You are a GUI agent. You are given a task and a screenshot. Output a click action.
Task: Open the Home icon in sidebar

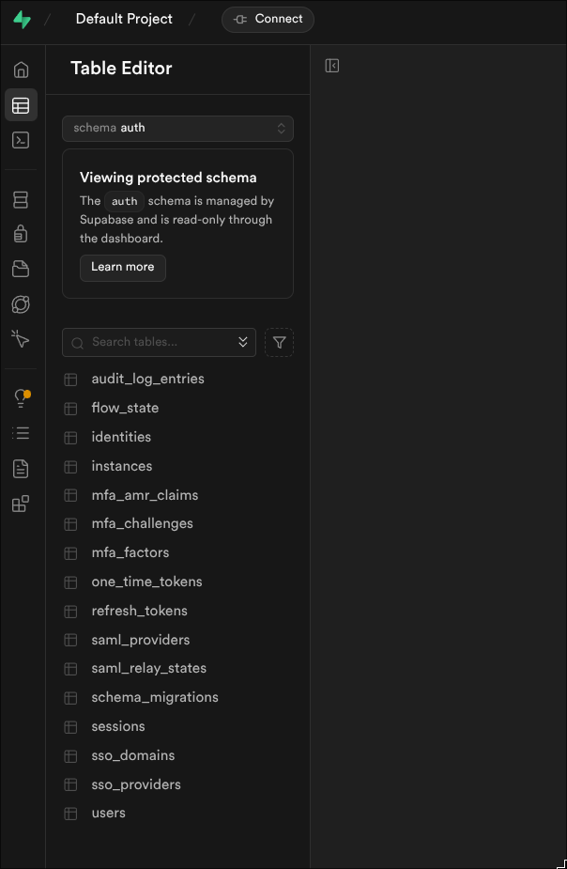[21, 70]
